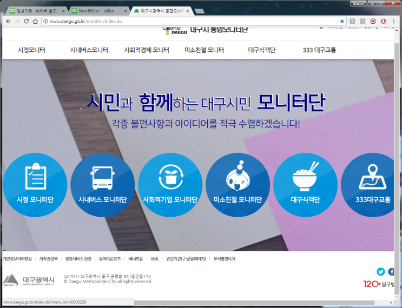Screen dimensions: 402x308
Task: Open 부서별연락처 footer link
Action: [x=225, y=259]
